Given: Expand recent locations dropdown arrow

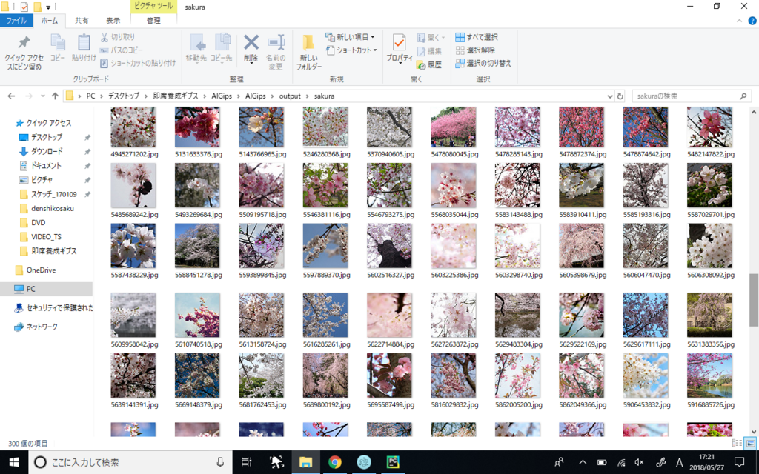Looking at the screenshot, I should click(x=43, y=96).
